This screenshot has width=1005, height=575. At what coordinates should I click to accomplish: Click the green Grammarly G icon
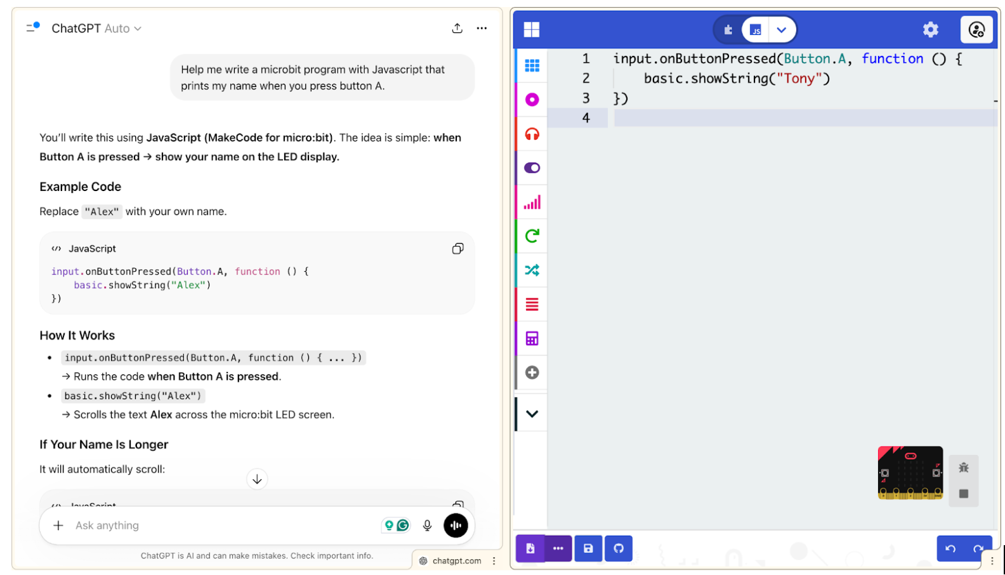[402, 525]
